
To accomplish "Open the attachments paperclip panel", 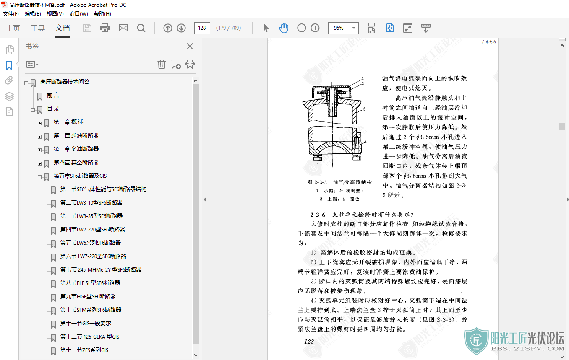I will coord(9,81).
